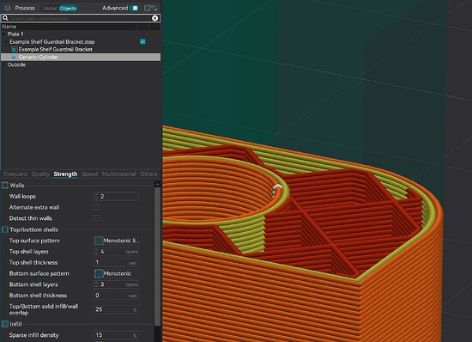Screen dimensions: 472x342
Task: Open the Quality settings tab
Action: click(40, 174)
